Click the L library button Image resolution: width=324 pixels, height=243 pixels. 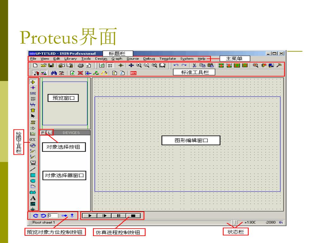(49, 133)
